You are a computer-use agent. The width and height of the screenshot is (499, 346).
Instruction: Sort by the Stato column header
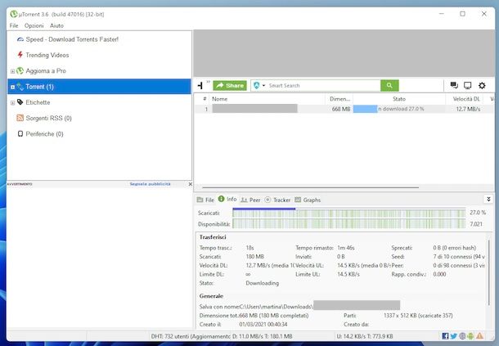pyautogui.click(x=399, y=99)
